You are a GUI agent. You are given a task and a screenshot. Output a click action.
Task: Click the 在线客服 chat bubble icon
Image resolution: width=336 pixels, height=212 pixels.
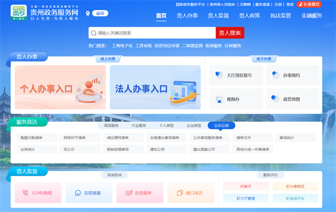(x=78, y=193)
